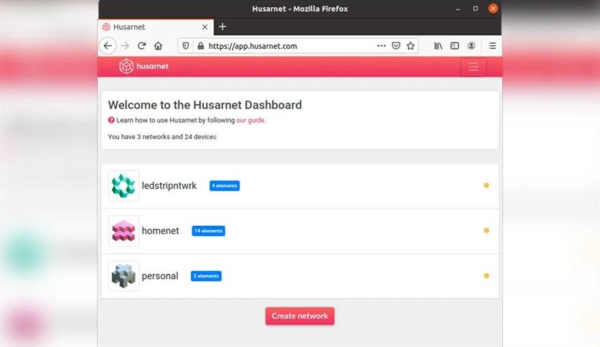Click the husarnet logo in header
The image size is (600, 347).
(144, 66)
